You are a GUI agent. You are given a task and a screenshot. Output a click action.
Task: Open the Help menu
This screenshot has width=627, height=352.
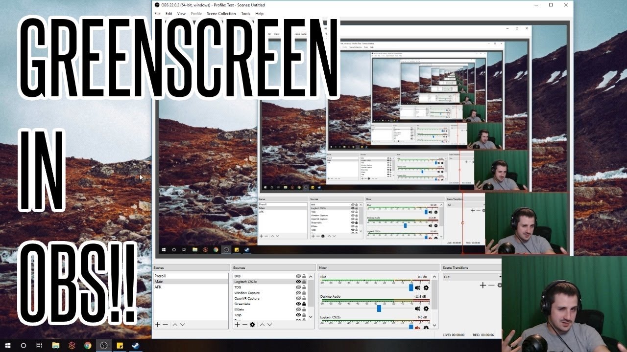point(259,14)
